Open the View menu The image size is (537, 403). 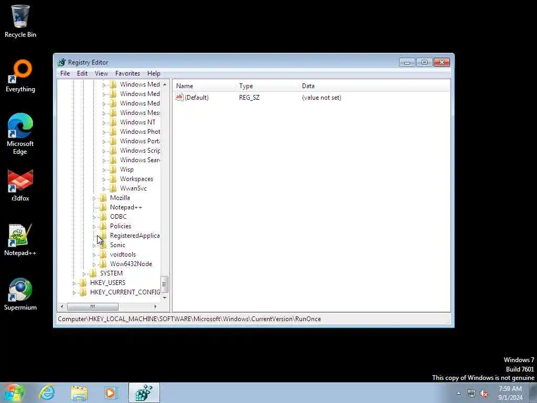point(101,73)
